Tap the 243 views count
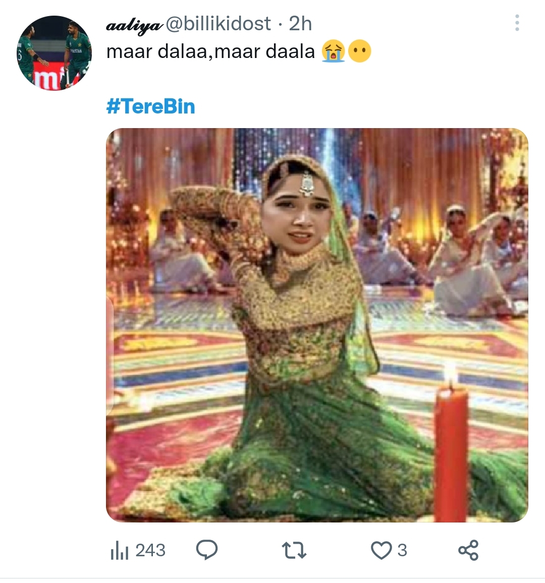 (x=149, y=551)
